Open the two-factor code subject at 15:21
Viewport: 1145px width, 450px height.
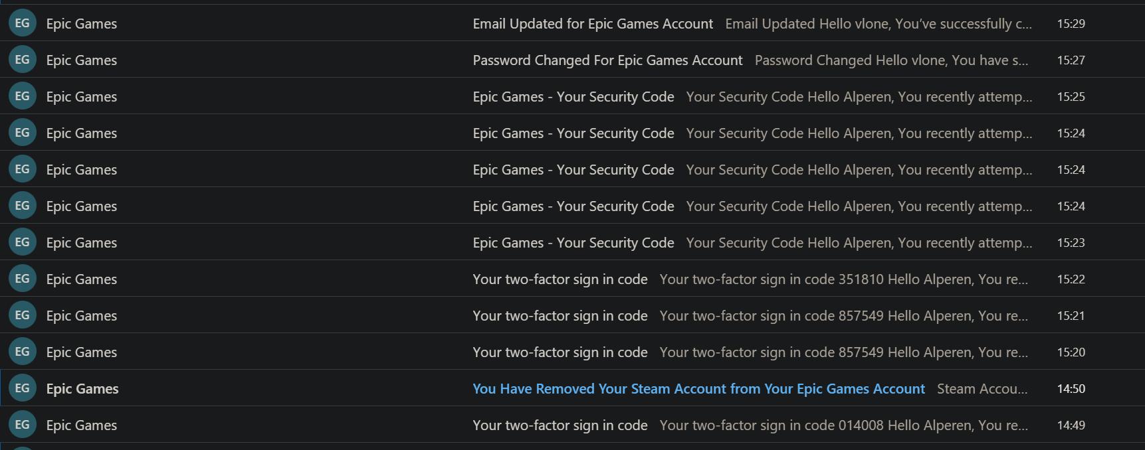tap(560, 316)
